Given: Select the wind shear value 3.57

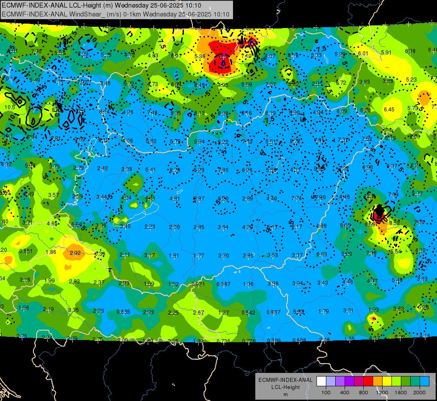Looking at the screenshot, I should point(54,195).
